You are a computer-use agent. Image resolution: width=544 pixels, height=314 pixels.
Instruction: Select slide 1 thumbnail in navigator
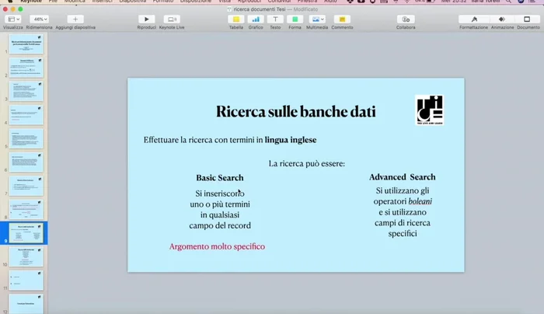[x=26, y=44]
